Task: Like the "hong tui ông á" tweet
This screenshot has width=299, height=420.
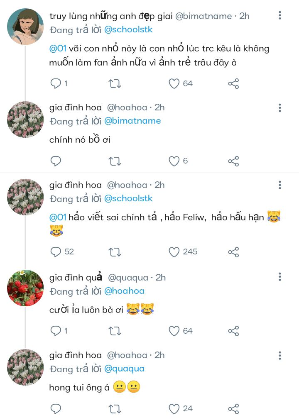Action: click(x=174, y=409)
